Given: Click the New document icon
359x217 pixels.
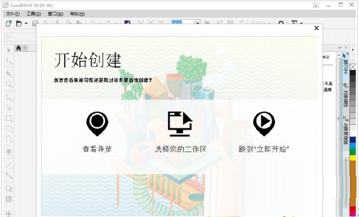Looking at the screenshot, I should [x=9, y=23].
